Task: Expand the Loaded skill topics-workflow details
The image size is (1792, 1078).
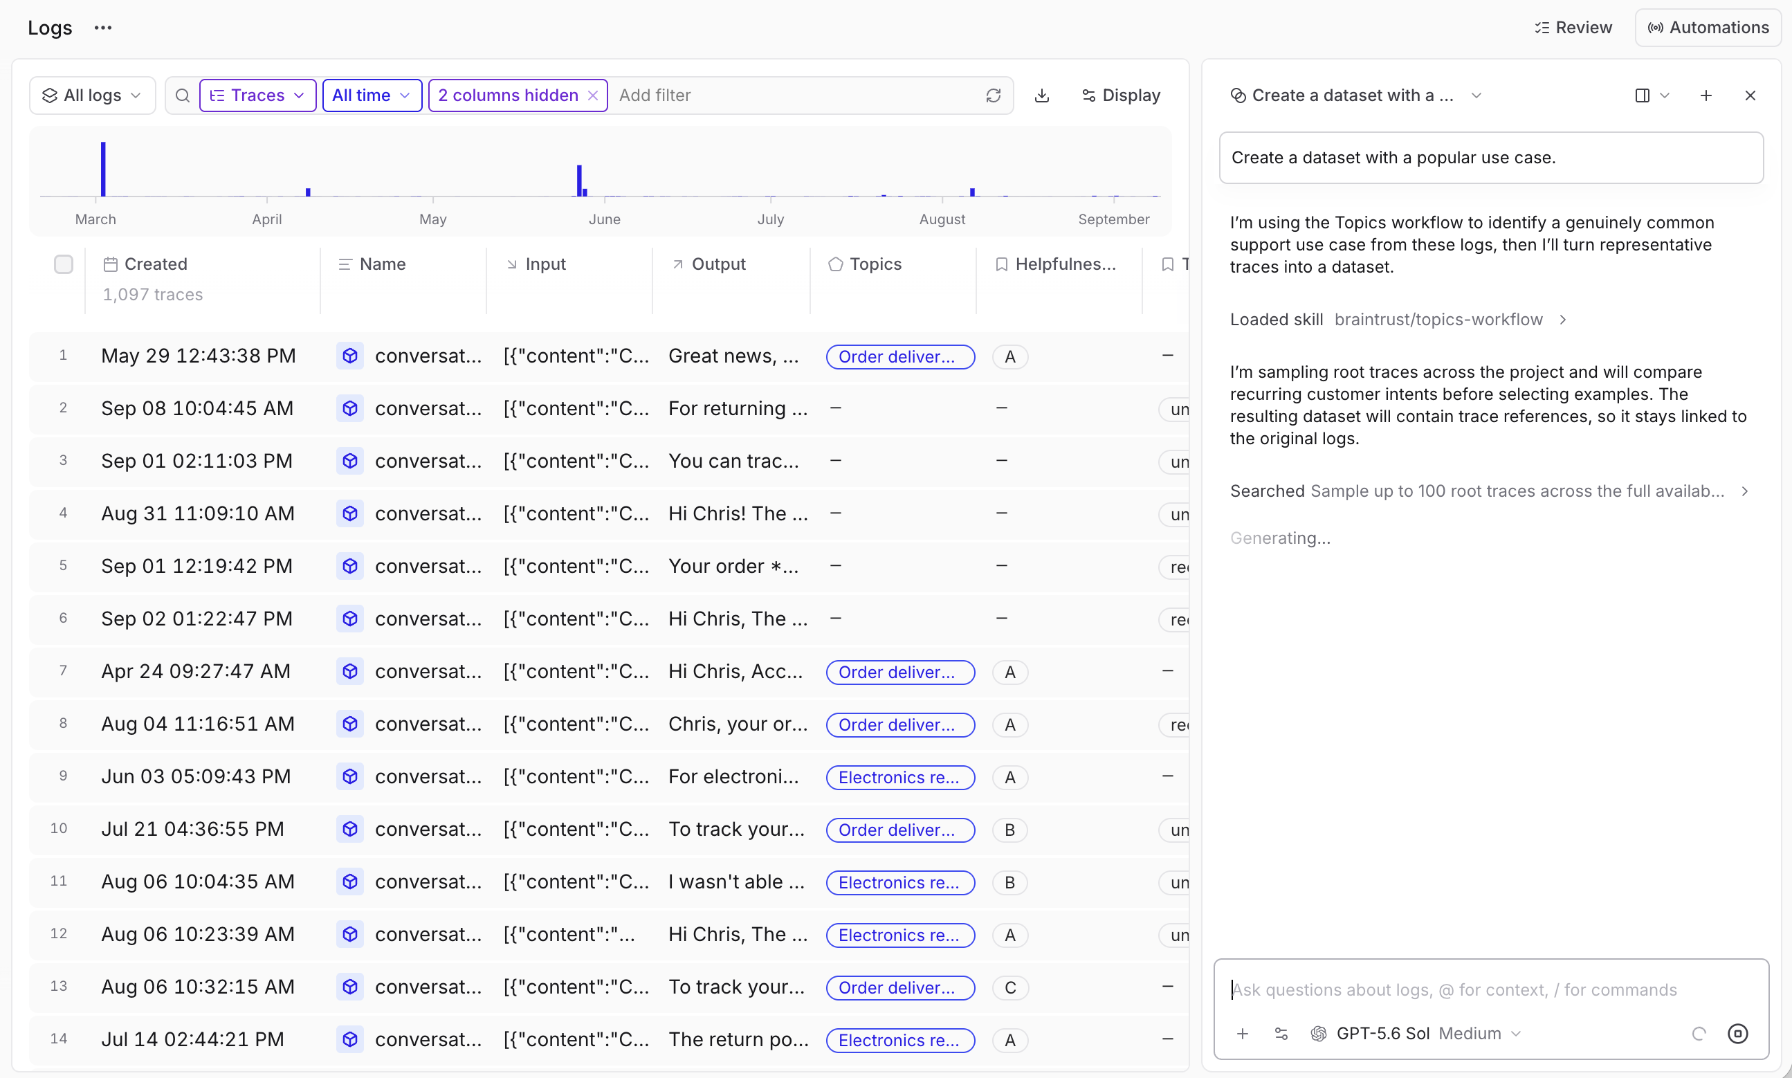Action: (x=1399, y=320)
